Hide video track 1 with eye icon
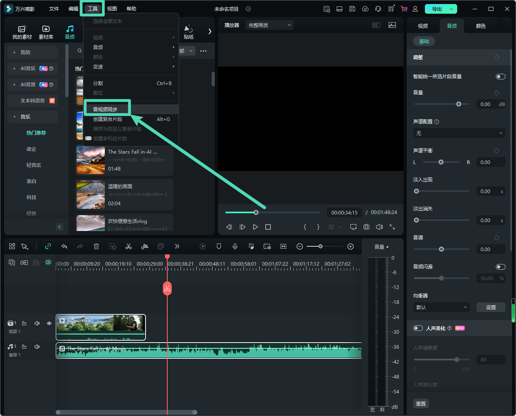516x416 pixels. tap(49, 323)
